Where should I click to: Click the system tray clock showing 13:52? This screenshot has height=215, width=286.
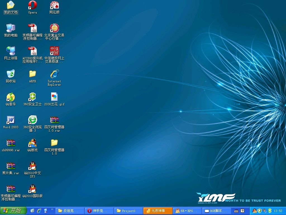(x=278, y=211)
